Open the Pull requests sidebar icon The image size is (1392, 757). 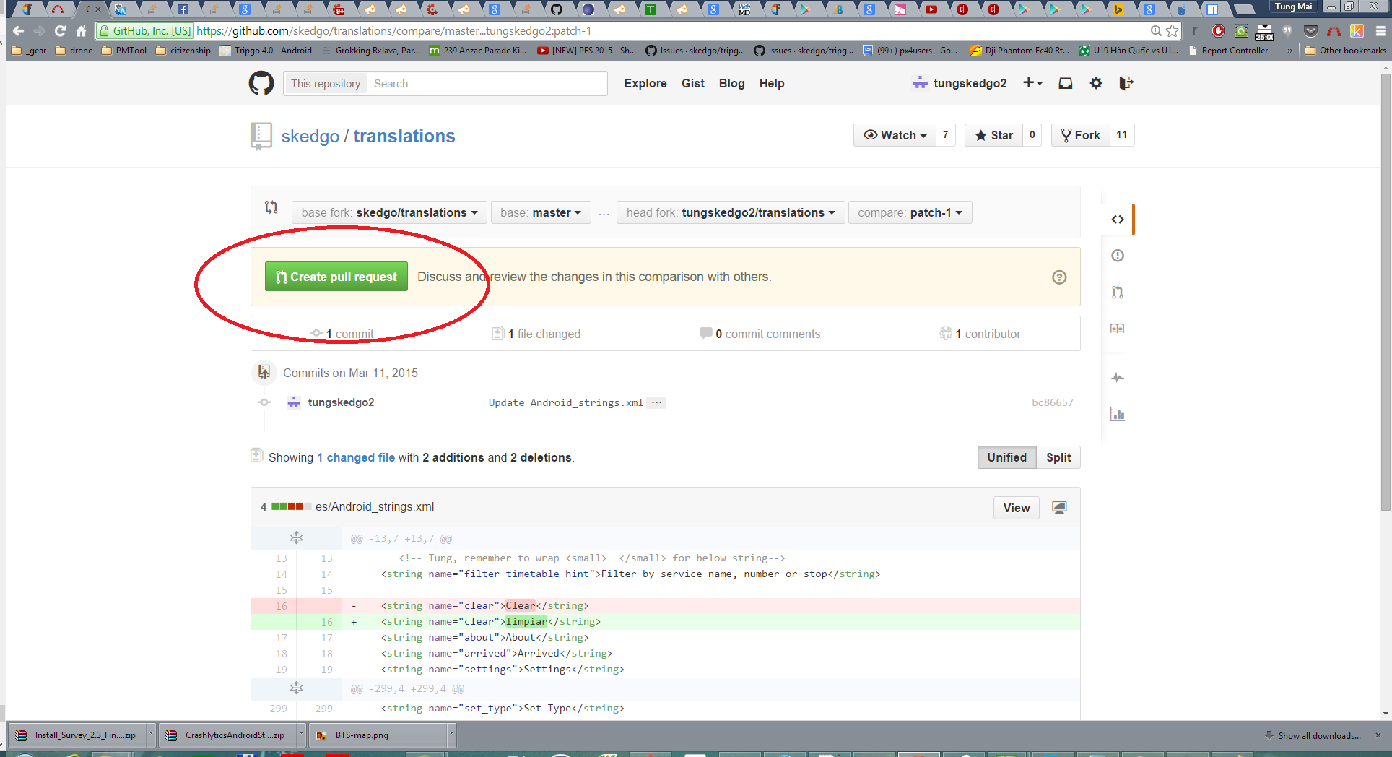tap(1118, 293)
